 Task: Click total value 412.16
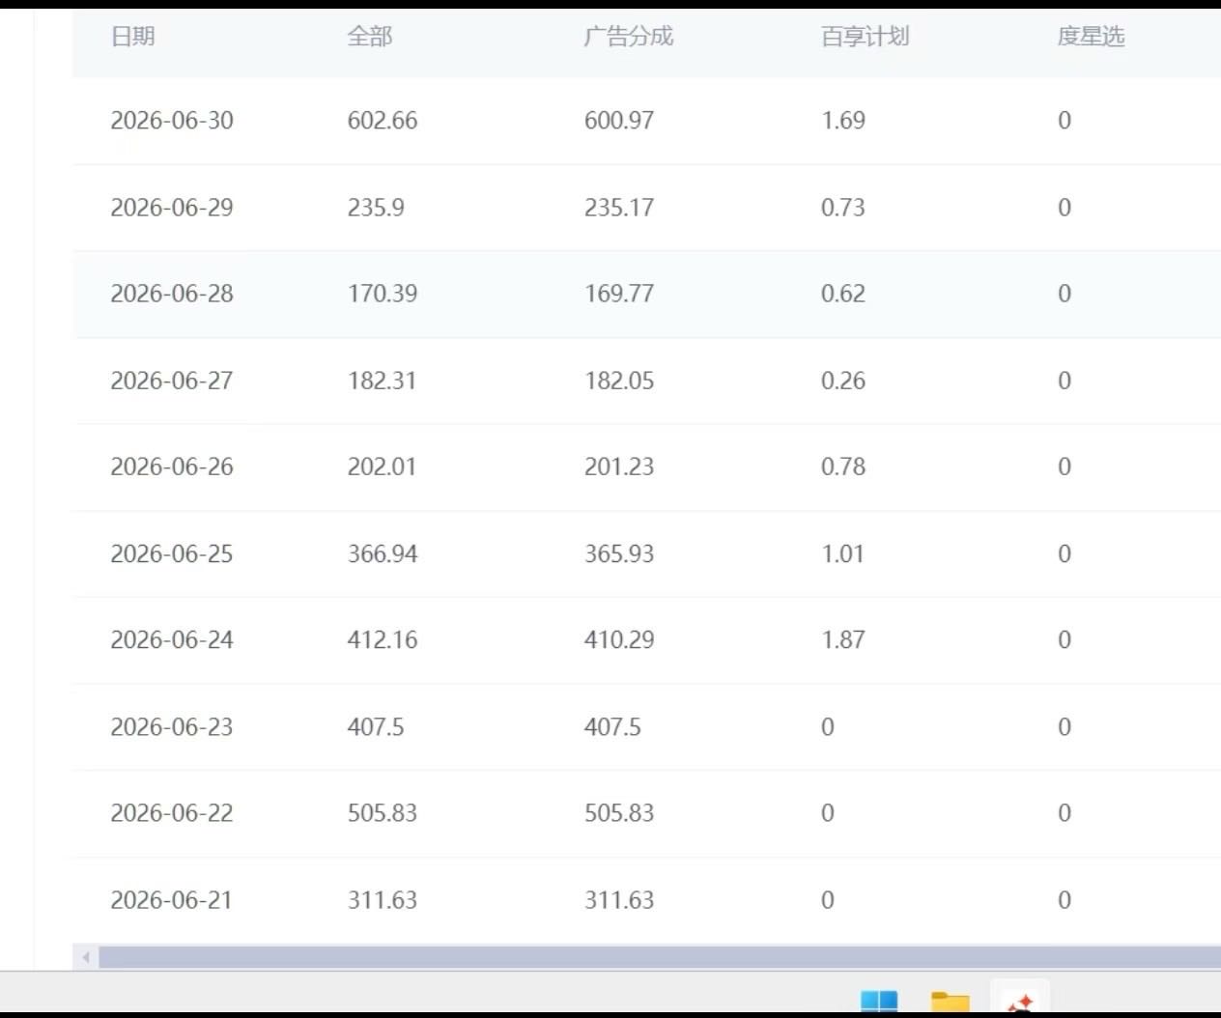coord(383,639)
